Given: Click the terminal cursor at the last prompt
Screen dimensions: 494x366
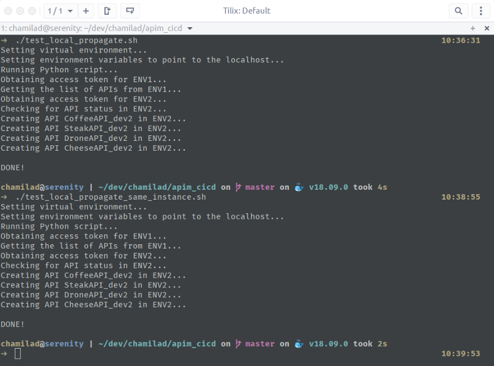Looking at the screenshot, I should 18,354.
